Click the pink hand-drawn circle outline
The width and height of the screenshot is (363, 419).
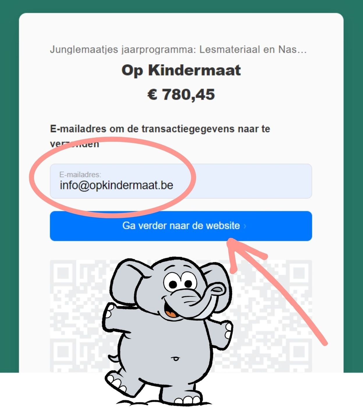tap(31, 177)
